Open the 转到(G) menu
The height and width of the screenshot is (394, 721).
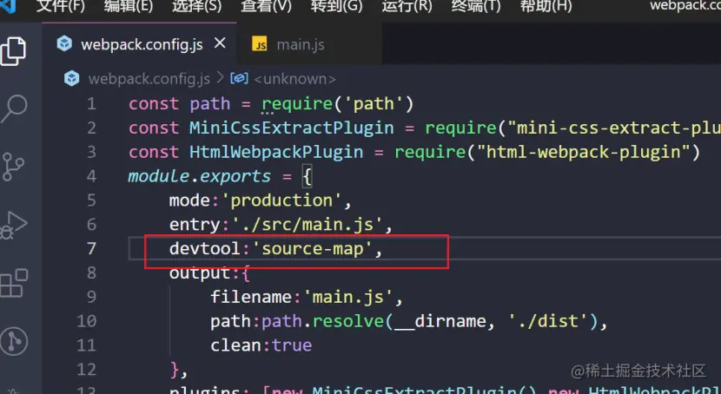pos(336,6)
